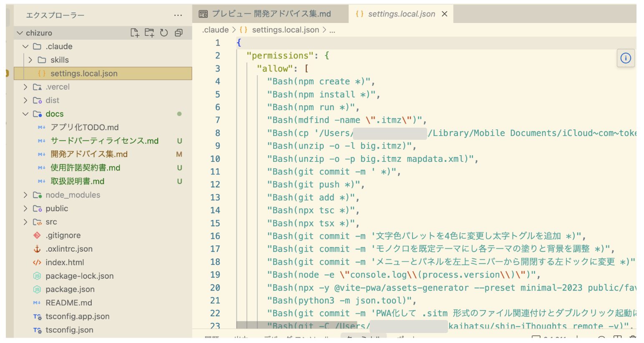Viewport: 644px width, 343px height.
Task: Expand the dist folder chevron
Action: tap(25, 100)
